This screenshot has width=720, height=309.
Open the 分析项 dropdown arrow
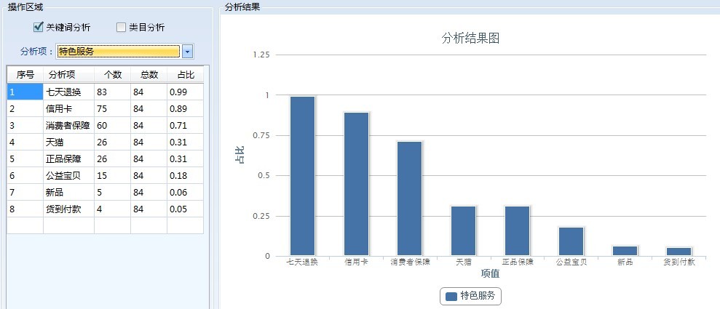tap(187, 52)
